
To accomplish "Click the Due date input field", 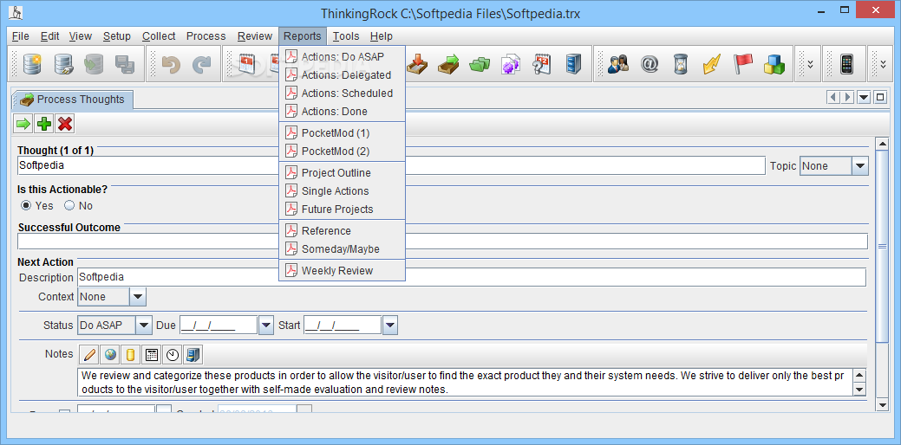I will pyautogui.click(x=219, y=326).
